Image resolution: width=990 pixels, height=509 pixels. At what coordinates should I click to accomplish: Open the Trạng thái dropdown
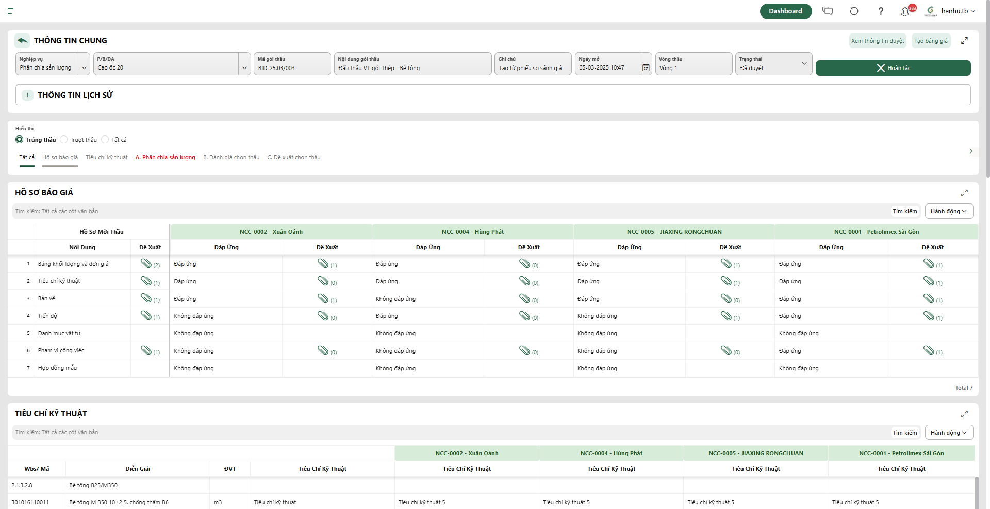click(x=774, y=64)
